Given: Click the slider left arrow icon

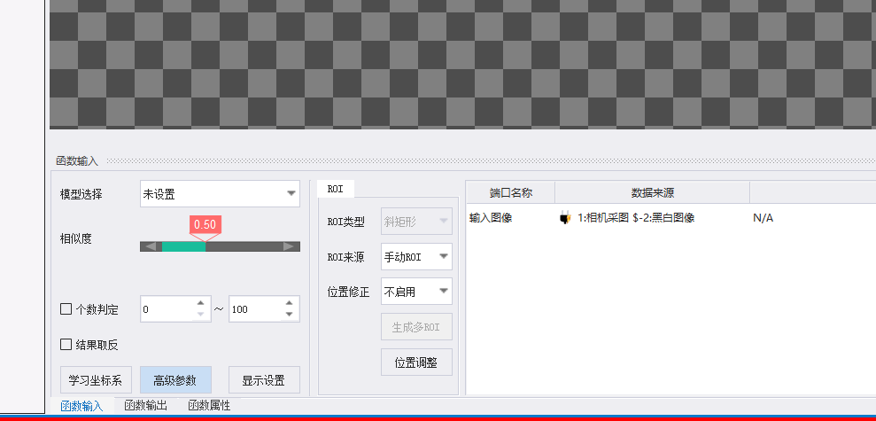Looking at the screenshot, I should 151,246.
